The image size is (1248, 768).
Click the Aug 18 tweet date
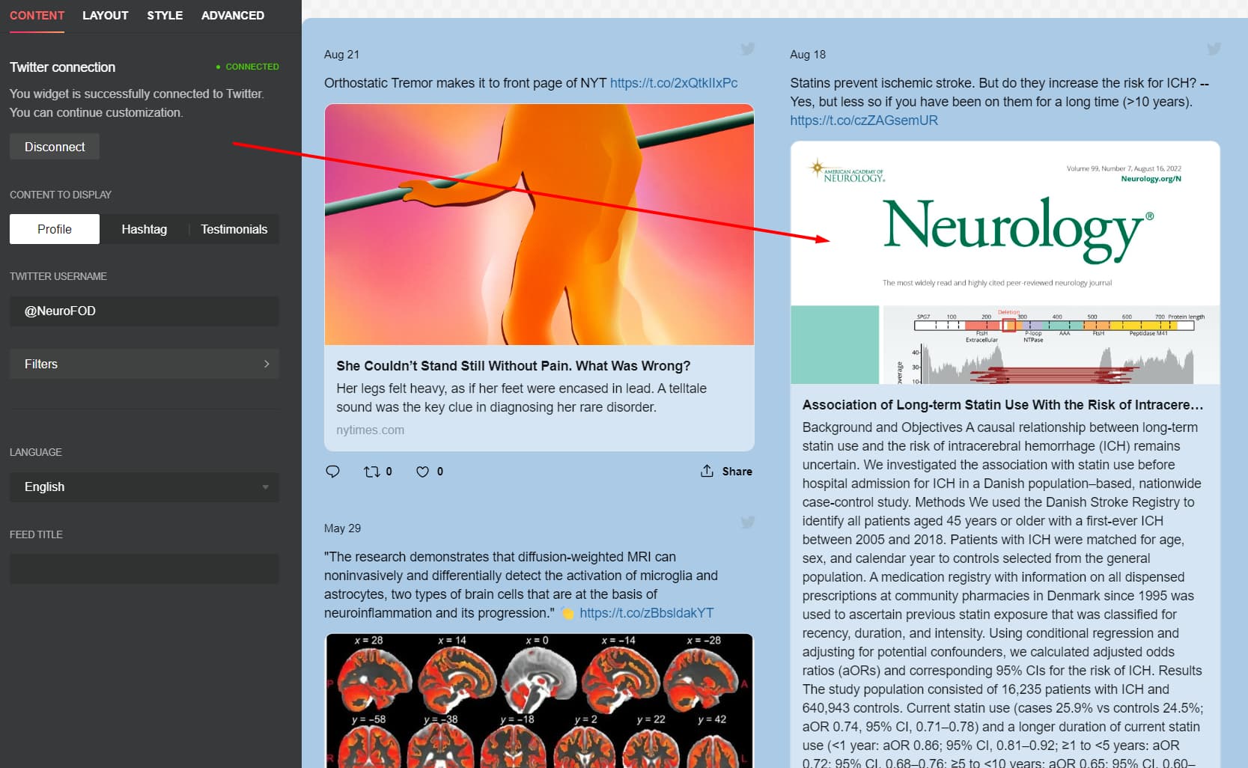[808, 55]
